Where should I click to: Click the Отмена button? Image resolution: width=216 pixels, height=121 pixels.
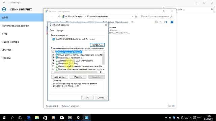101,97
